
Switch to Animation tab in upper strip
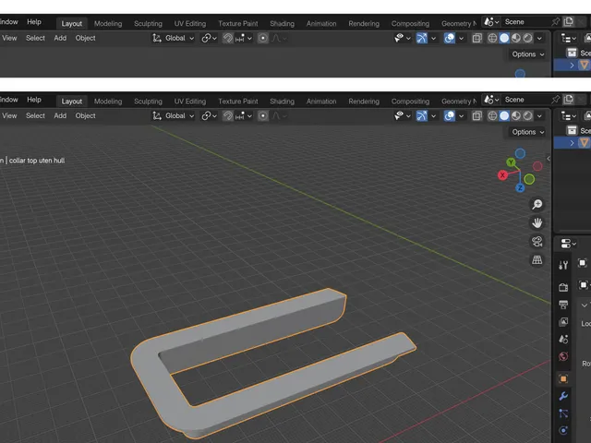(x=321, y=23)
